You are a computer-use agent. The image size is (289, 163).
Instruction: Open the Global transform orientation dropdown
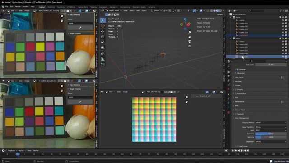pyautogui.click(x=156, y=11)
